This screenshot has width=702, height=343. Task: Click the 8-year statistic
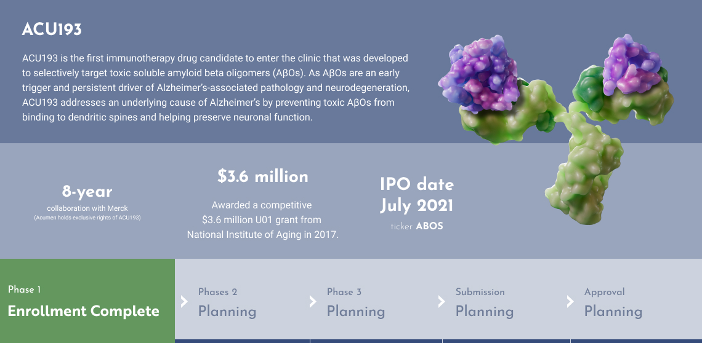87,192
